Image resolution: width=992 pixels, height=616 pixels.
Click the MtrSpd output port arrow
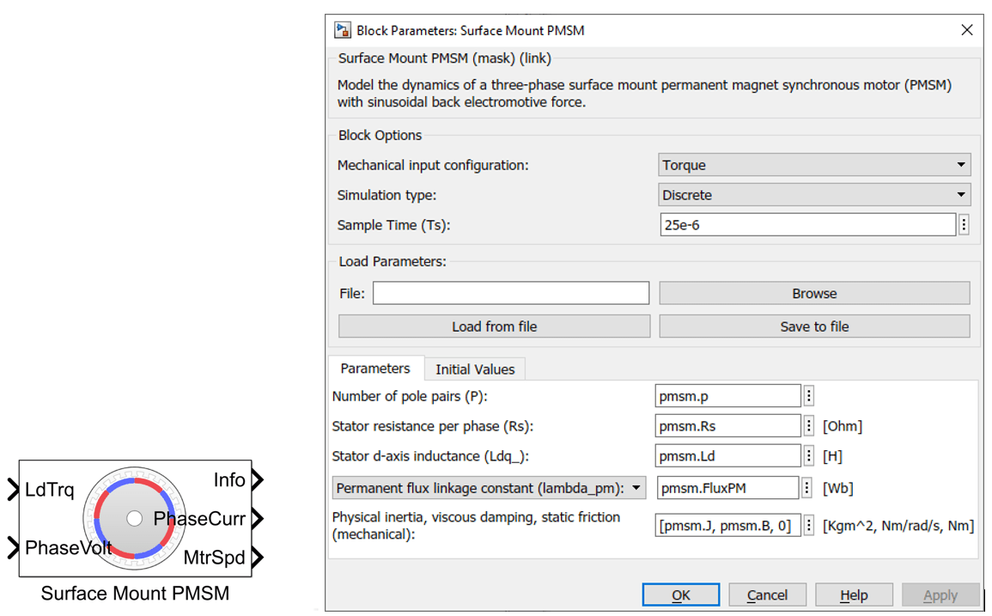pos(257,558)
